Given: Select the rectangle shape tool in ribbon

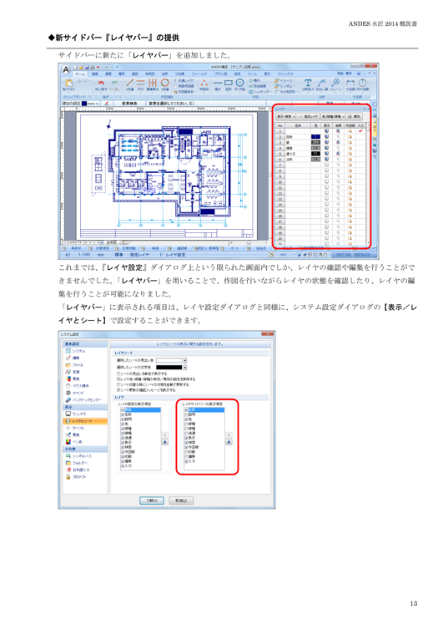Looking at the screenshot, I should pyautogui.click(x=229, y=83).
